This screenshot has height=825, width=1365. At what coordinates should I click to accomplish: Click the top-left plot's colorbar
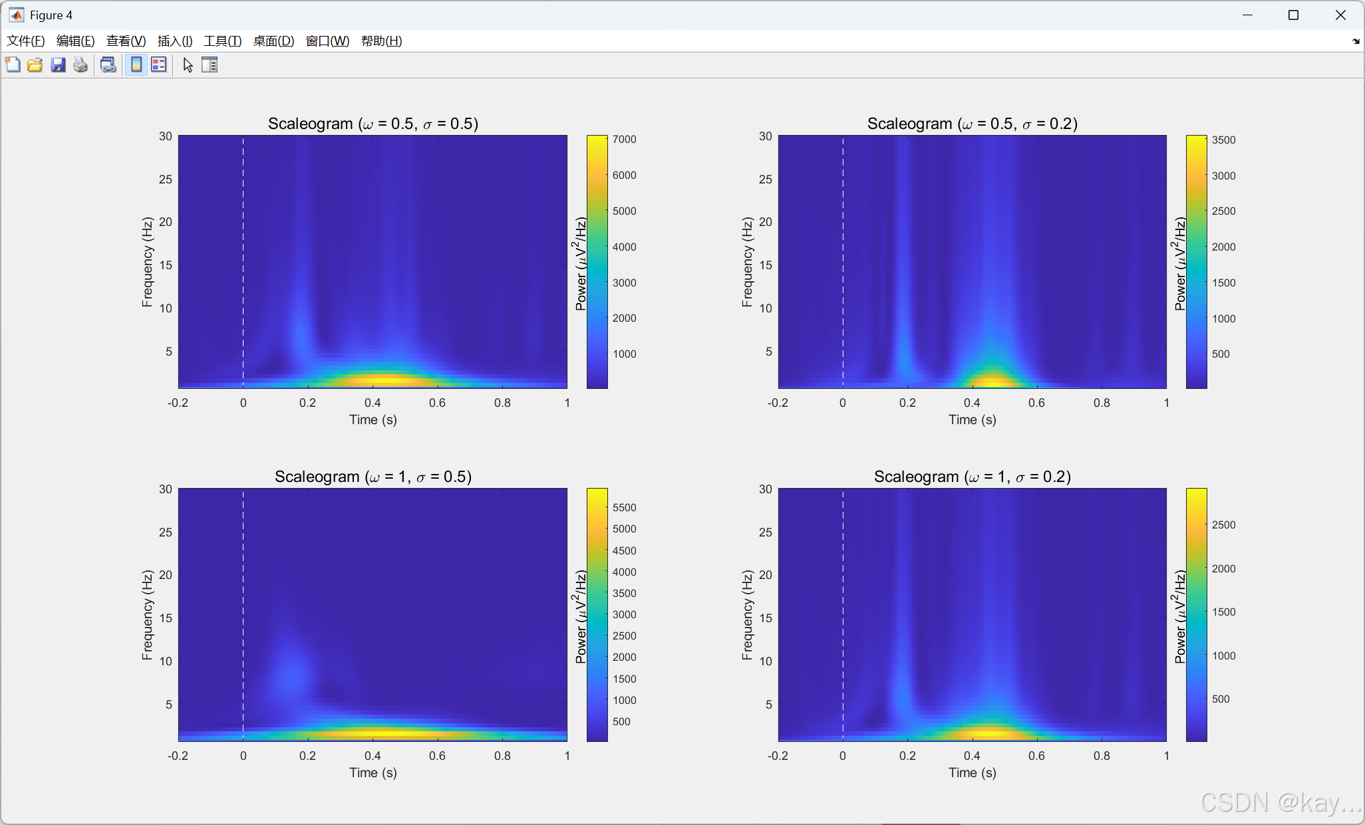(597, 261)
